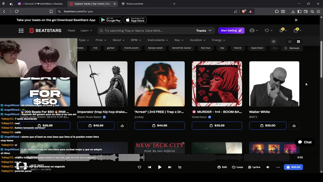
Task: Expand the Instruments filter dropdown
Action: (x=158, y=40)
